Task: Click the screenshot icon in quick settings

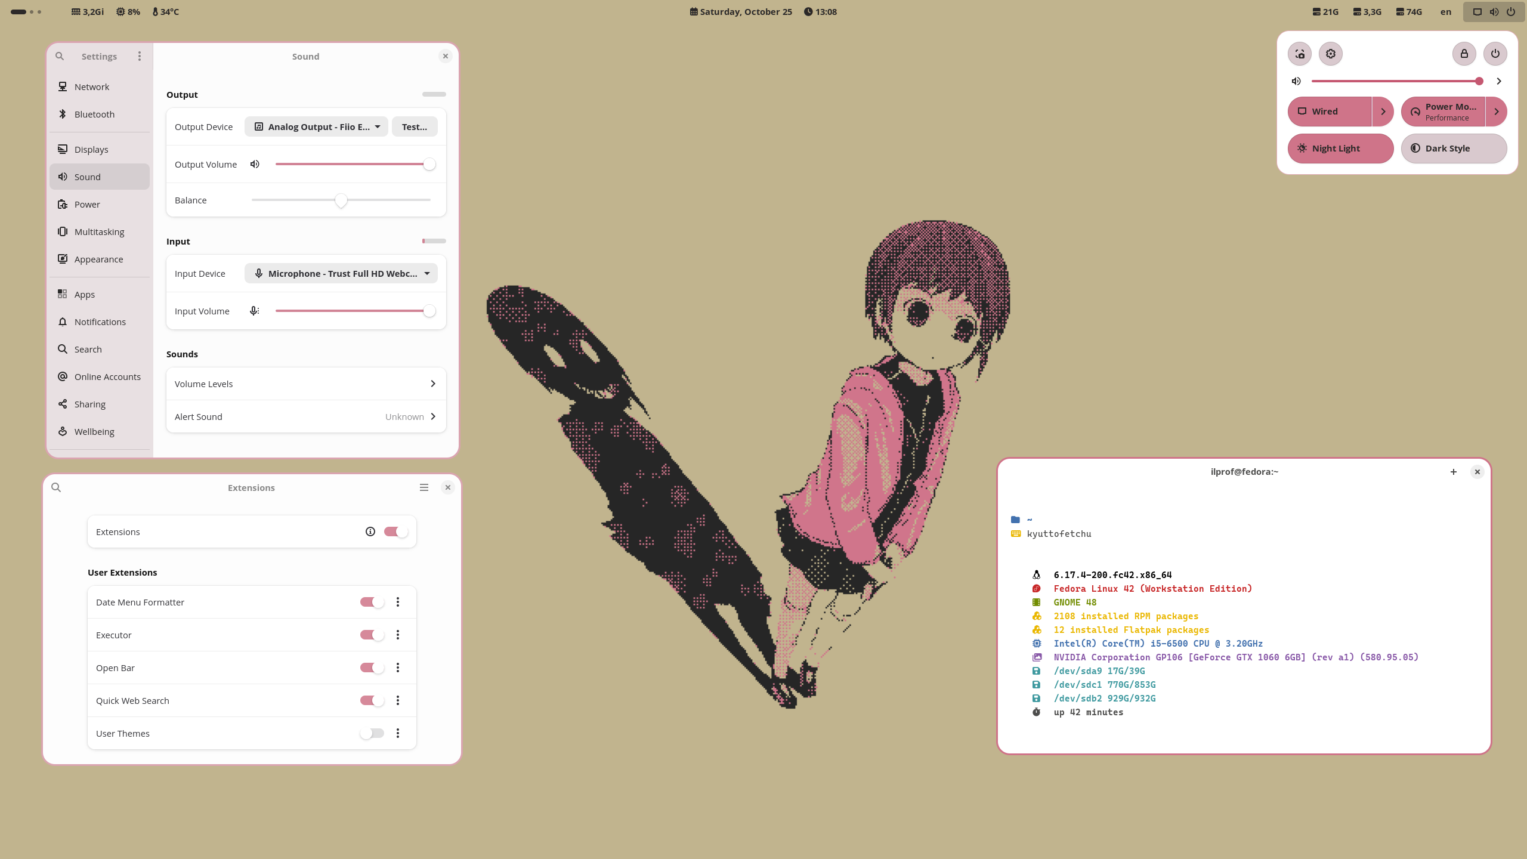Action: [x=1300, y=54]
